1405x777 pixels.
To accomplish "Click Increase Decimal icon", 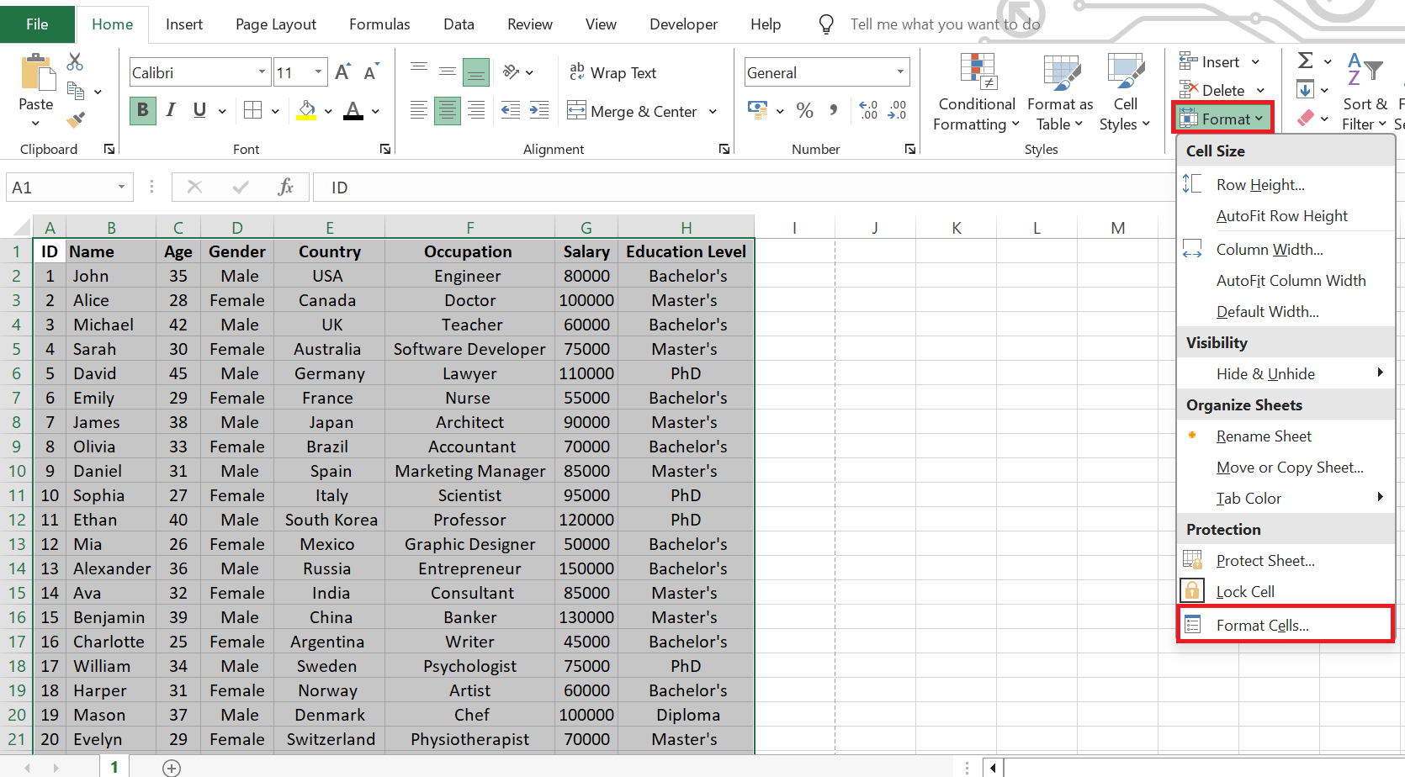I will (x=868, y=110).
